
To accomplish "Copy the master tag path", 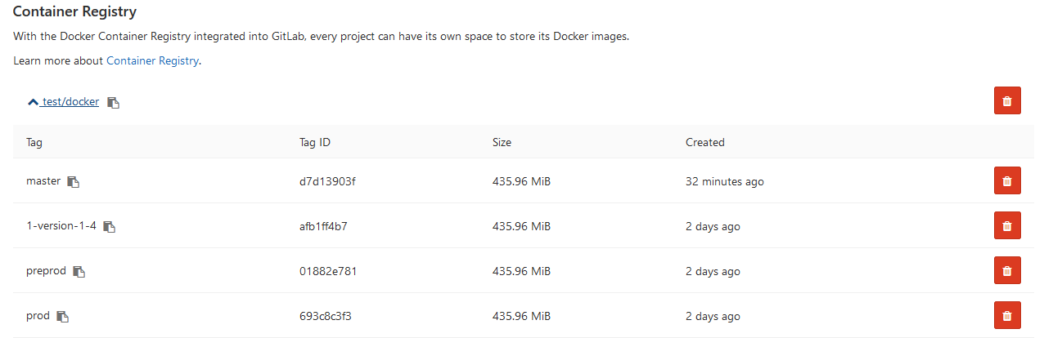I will click(x=74, y=182).
